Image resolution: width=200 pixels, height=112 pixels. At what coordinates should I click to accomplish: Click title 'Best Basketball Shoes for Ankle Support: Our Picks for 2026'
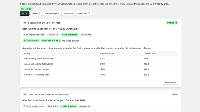coord(54,100)
